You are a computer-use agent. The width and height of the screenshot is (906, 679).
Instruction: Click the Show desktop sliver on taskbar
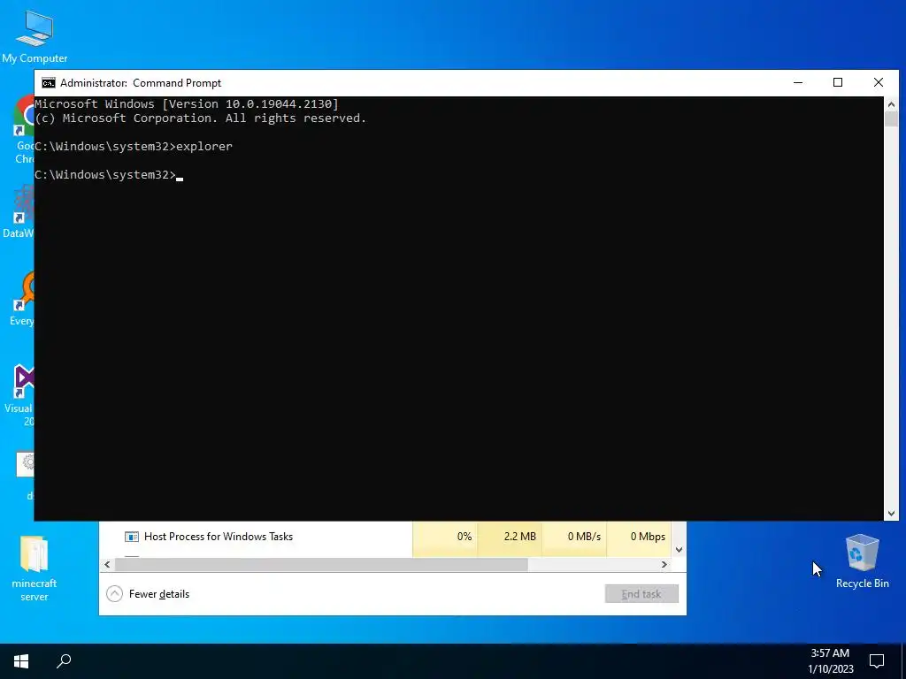[903, 661]
